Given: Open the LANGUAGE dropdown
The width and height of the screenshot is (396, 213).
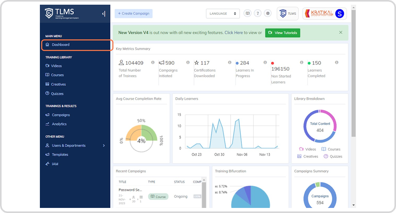Looking at the screenshot, I should pos(223,14).
